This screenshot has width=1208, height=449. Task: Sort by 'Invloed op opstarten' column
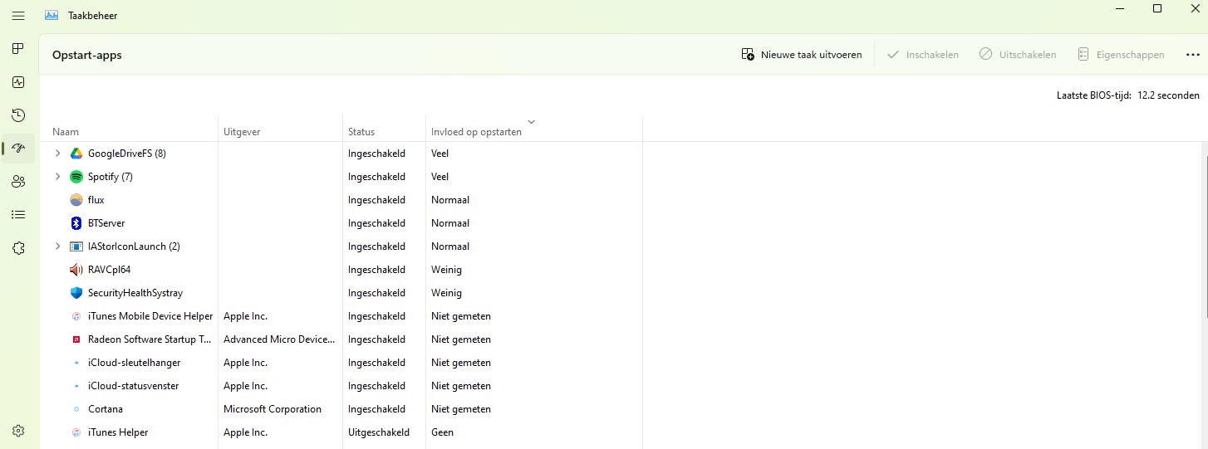point(476,132)
